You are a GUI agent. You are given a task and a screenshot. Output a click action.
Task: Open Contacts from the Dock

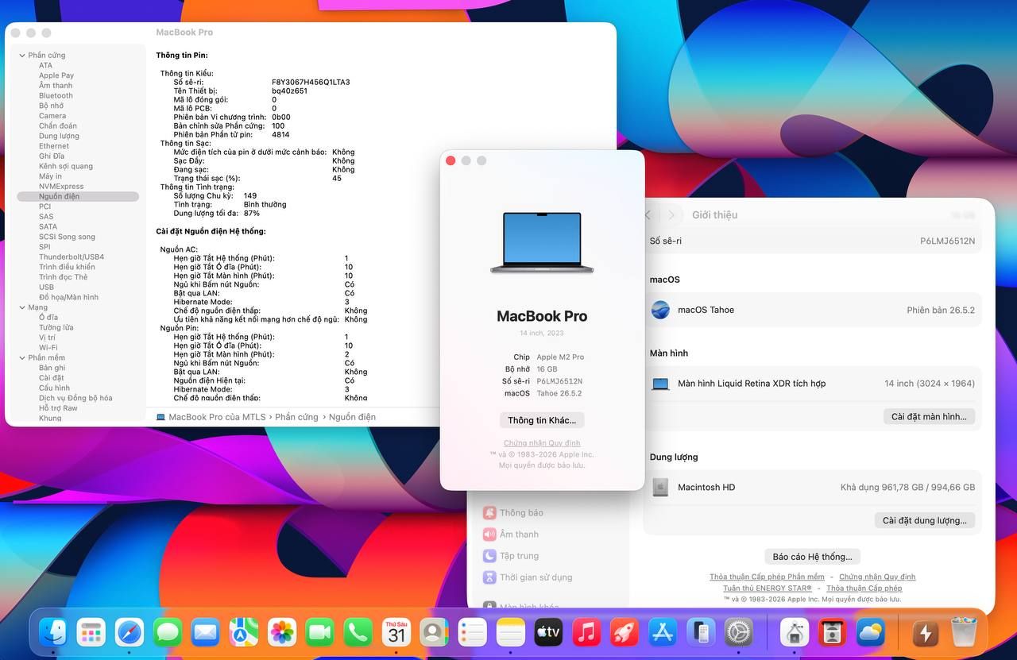click(435, 632)
